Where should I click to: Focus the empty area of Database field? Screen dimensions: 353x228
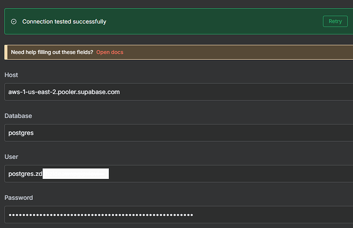pyautogui.click(x=205, y=133)
